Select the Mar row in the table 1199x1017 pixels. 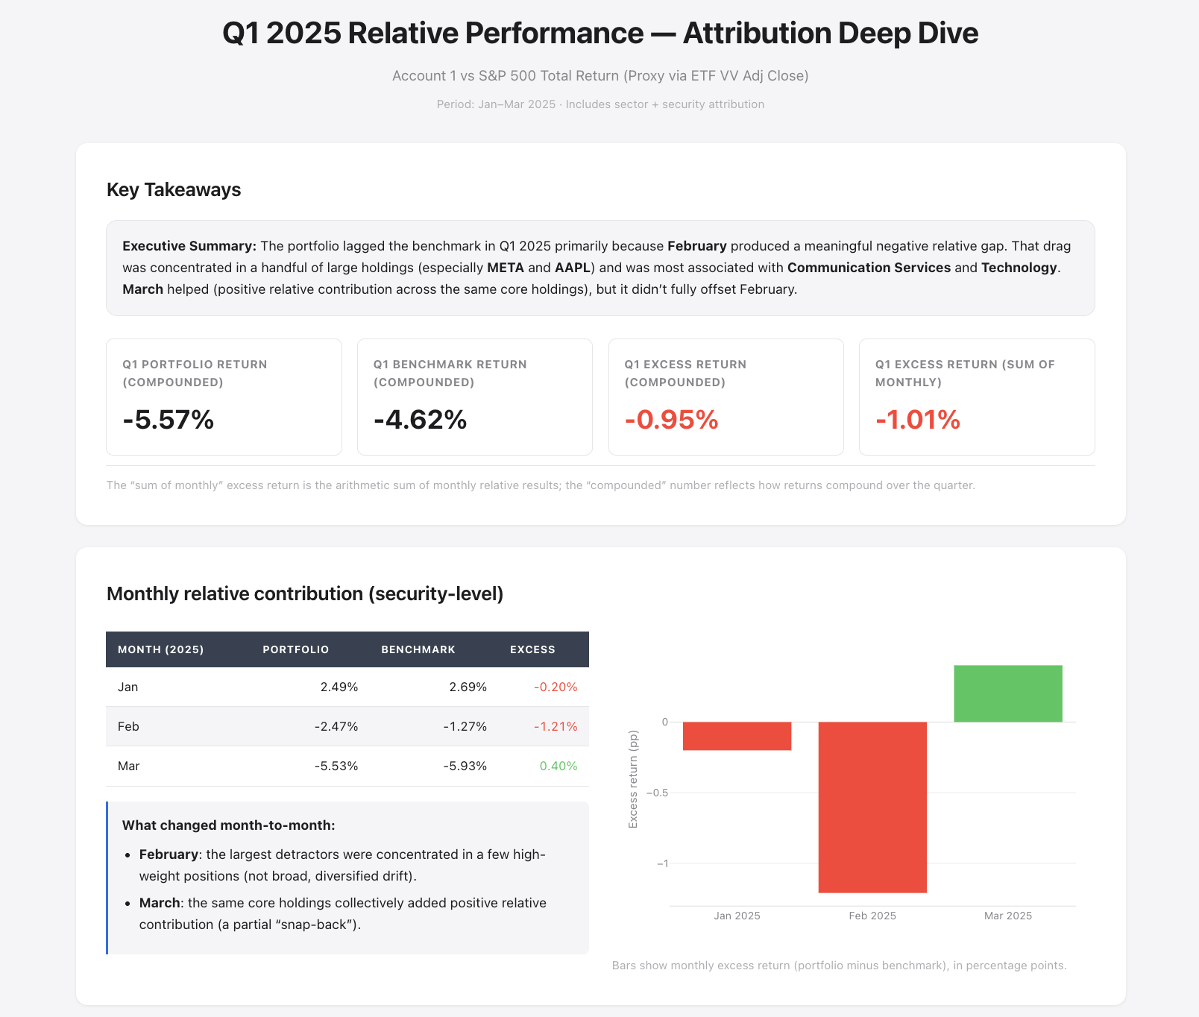[347, 766]
